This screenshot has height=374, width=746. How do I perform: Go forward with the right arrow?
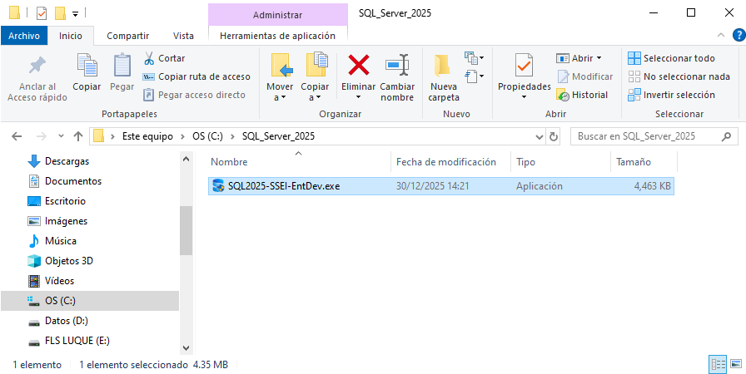pos(42,136)
